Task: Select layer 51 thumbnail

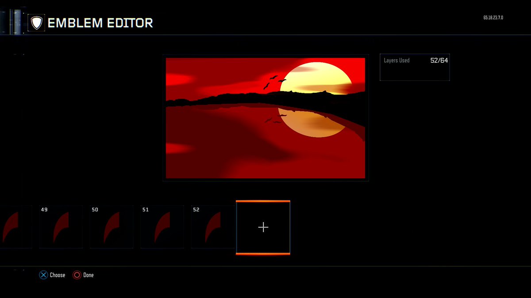Action: 162,227
